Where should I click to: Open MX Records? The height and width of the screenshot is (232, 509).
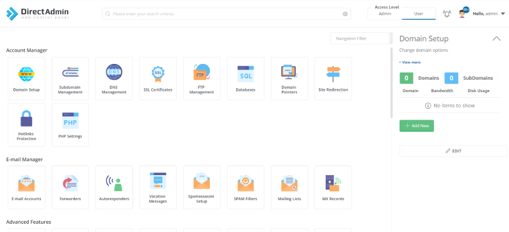click(x=333, y=187)
